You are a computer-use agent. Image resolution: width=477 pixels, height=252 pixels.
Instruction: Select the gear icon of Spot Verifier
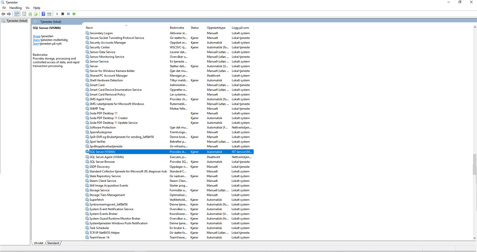(x=87, y=141)
